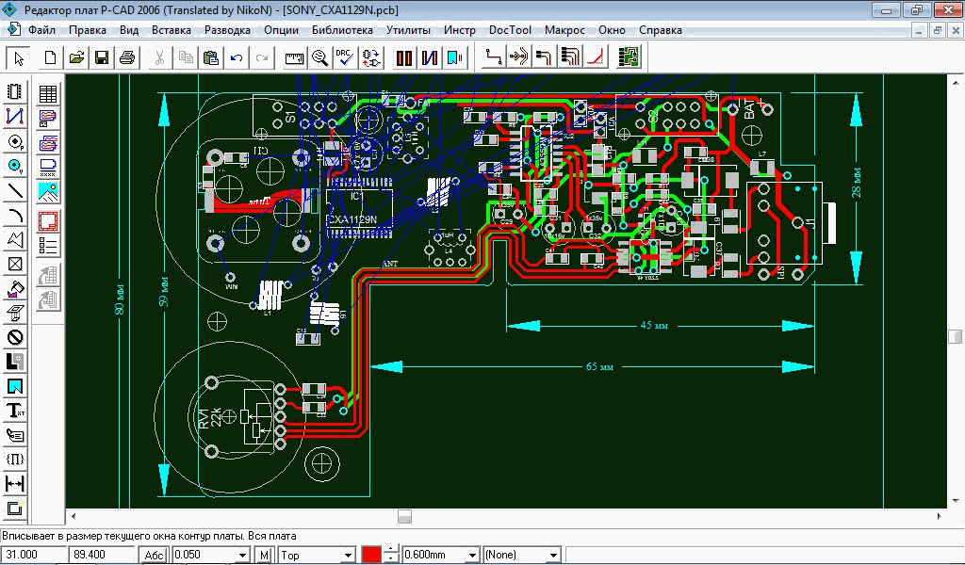Select the ruler measure tool
The image size is (965, 565).
[294, 57]
